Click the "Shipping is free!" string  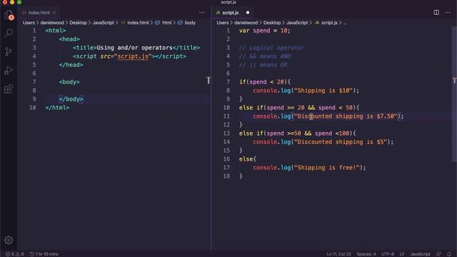coord(327,168)
